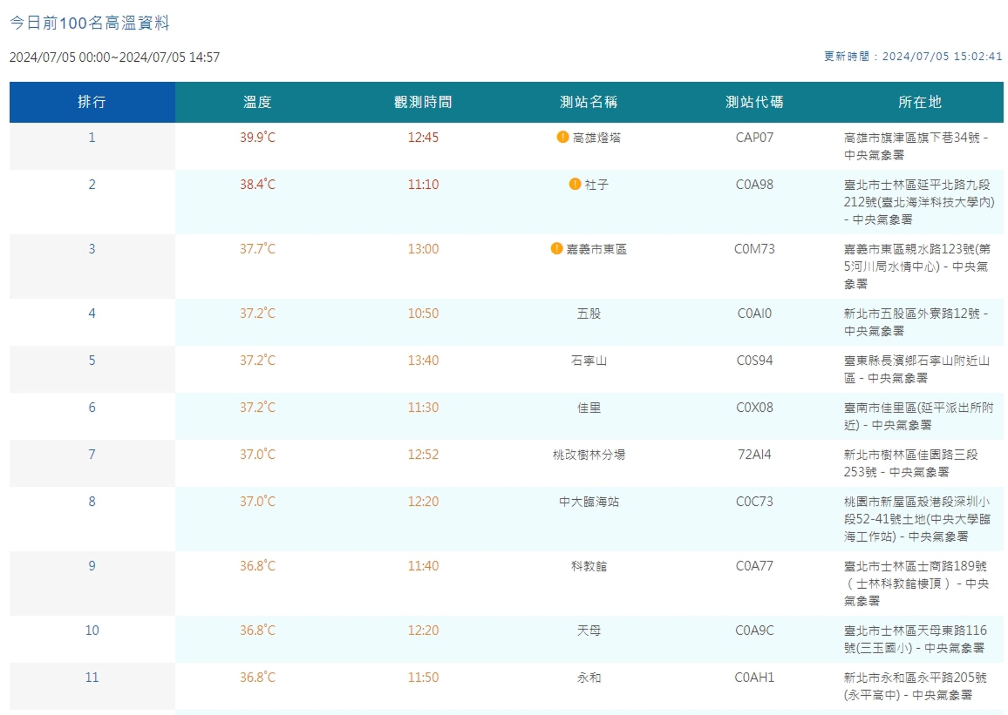Click station code C0AI0
Screen dimensions: 1008x715
tap(754, 313)
